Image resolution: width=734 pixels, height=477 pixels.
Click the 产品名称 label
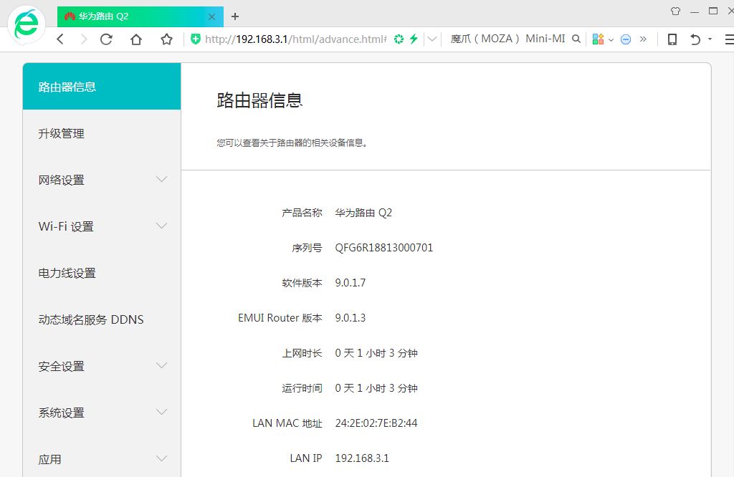302,213
